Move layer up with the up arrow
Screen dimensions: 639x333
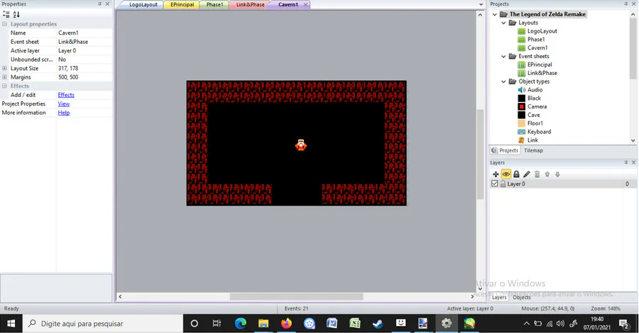click(x=547, y=174)
